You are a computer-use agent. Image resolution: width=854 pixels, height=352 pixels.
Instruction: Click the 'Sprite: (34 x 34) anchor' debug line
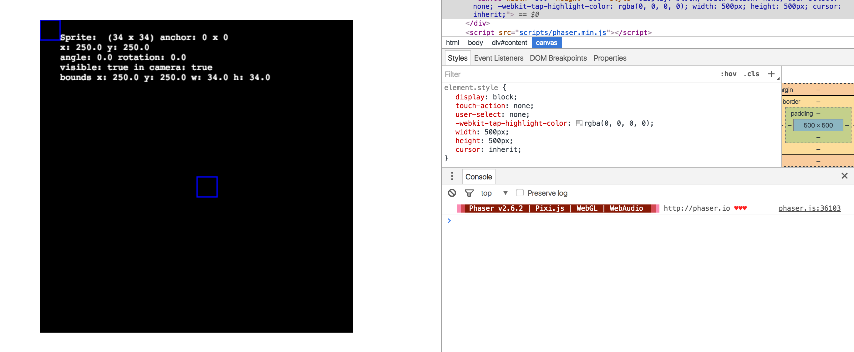coord(144,38)
